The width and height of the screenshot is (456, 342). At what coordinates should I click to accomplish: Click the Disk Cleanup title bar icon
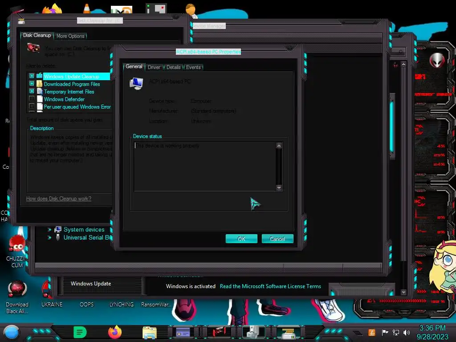[21, 21]
